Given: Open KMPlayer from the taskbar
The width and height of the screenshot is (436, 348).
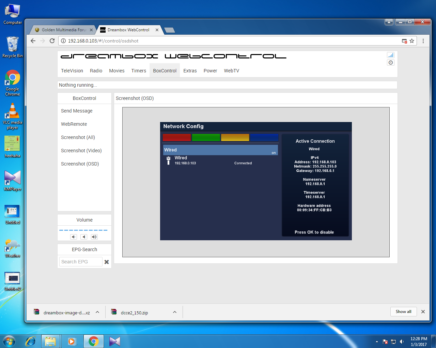Looking at the screenshot, I should pyautogui.click(x=115, y=341).
